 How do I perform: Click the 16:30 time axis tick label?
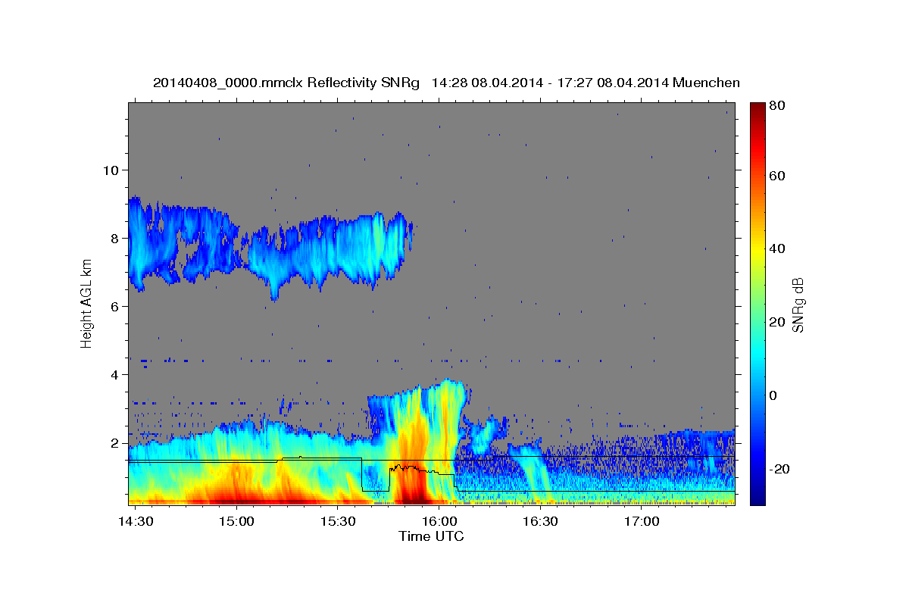click(x=539, y=521)
